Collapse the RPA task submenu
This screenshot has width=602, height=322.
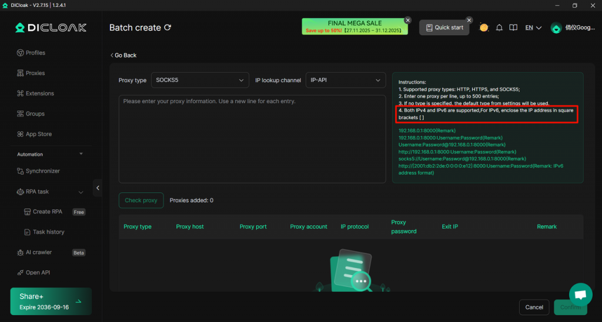81,192
